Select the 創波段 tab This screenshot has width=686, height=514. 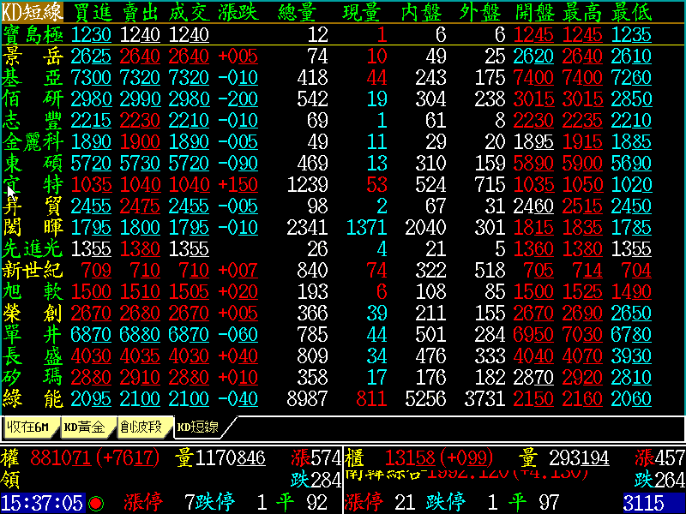141,427
